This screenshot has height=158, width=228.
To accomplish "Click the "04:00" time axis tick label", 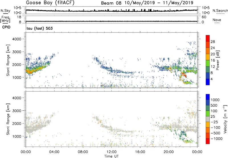I will [54, 152].
